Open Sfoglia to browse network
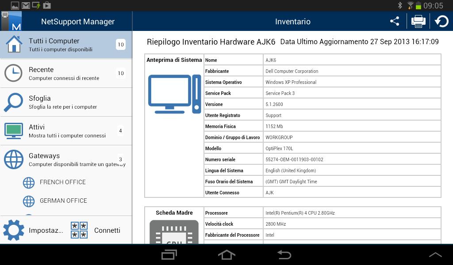453x265 pixels. coord(66,102)
